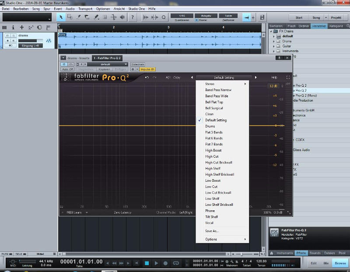Add a track with plus icon
The width and height of the screenshot is (350, 272).
coord(21,28)
